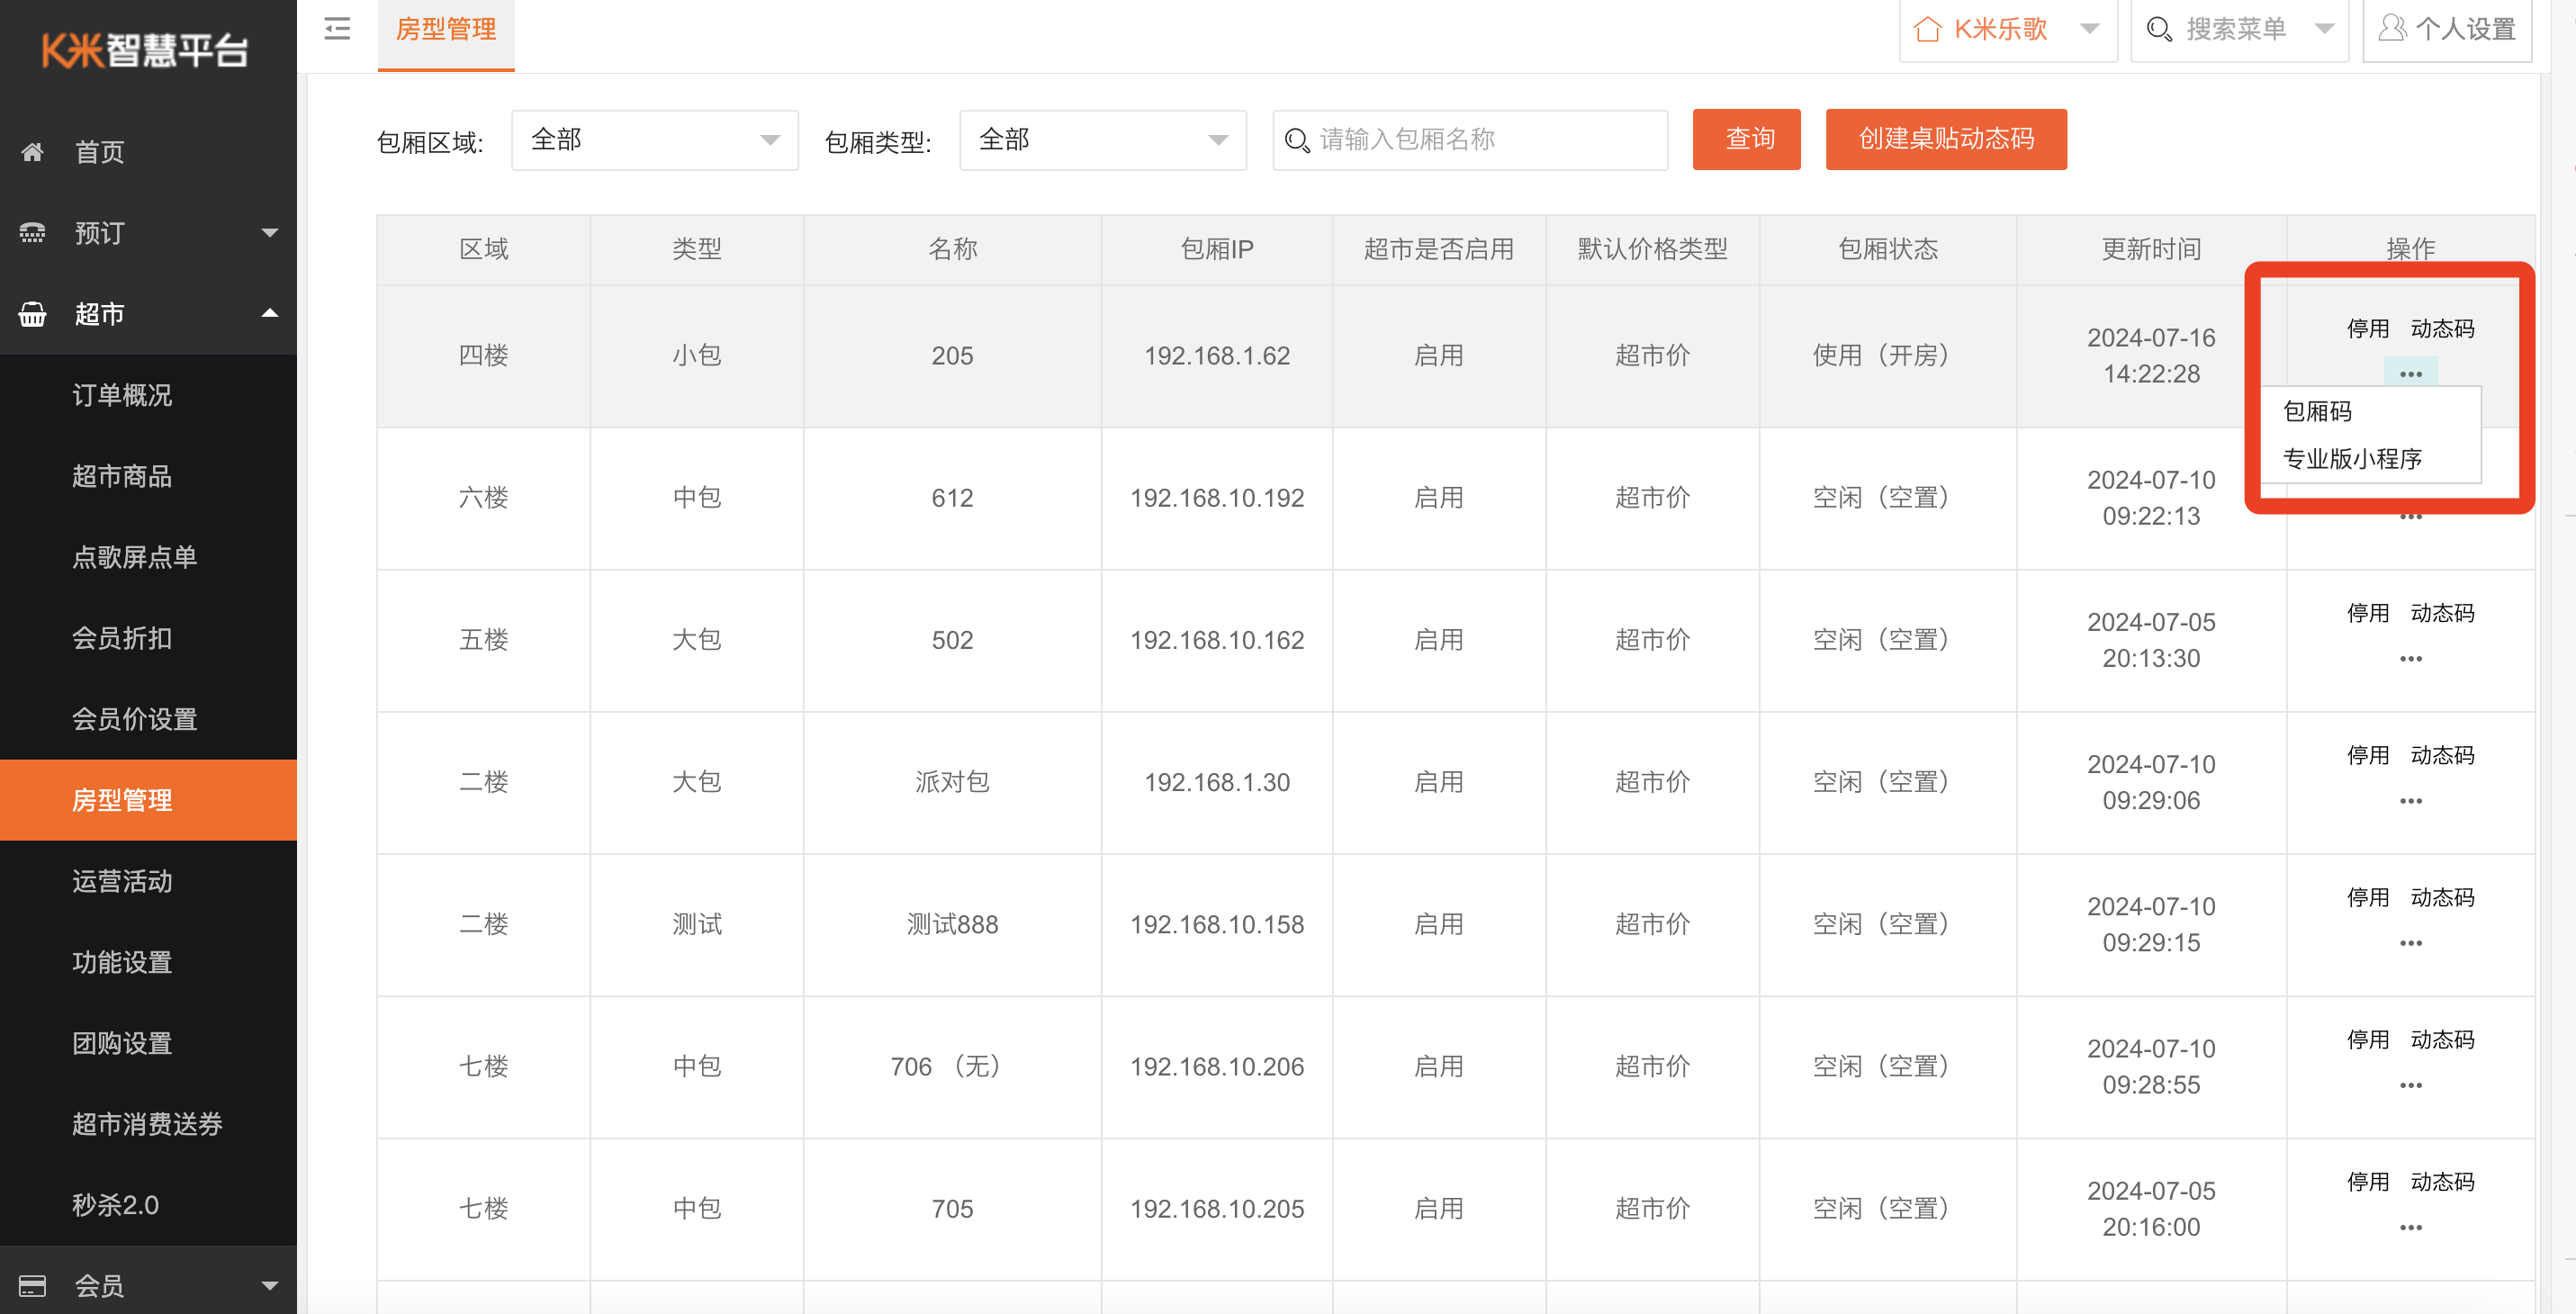Click 动态码 for room 205

coord(2442,329)
